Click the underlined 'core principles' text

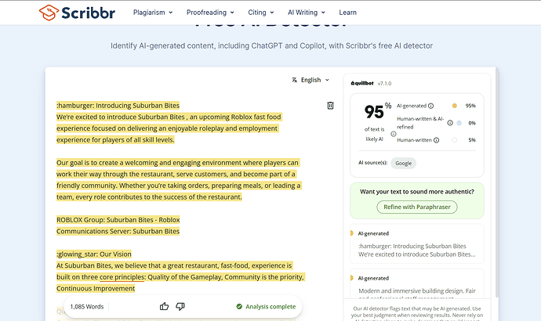(x=122, y=277)
